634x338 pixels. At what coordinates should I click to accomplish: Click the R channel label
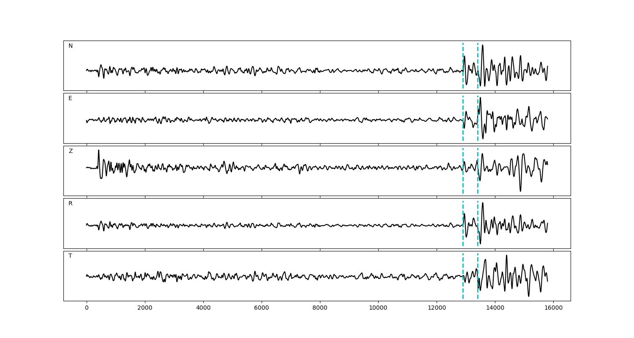[71, 204]
